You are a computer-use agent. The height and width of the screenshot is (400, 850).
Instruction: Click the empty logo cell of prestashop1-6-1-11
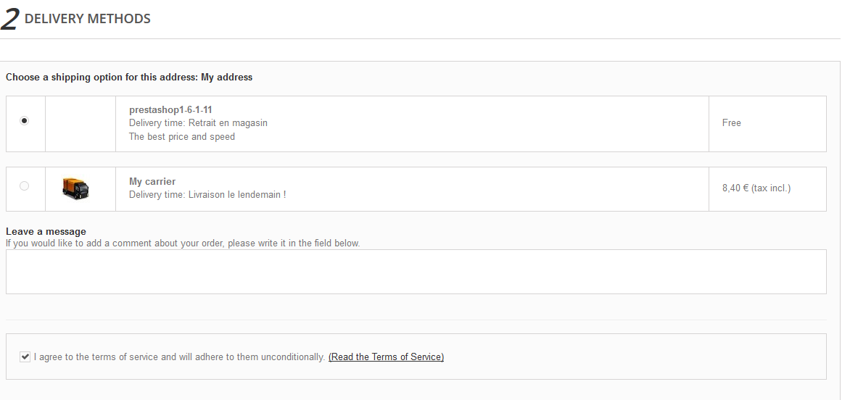[80, 123]
